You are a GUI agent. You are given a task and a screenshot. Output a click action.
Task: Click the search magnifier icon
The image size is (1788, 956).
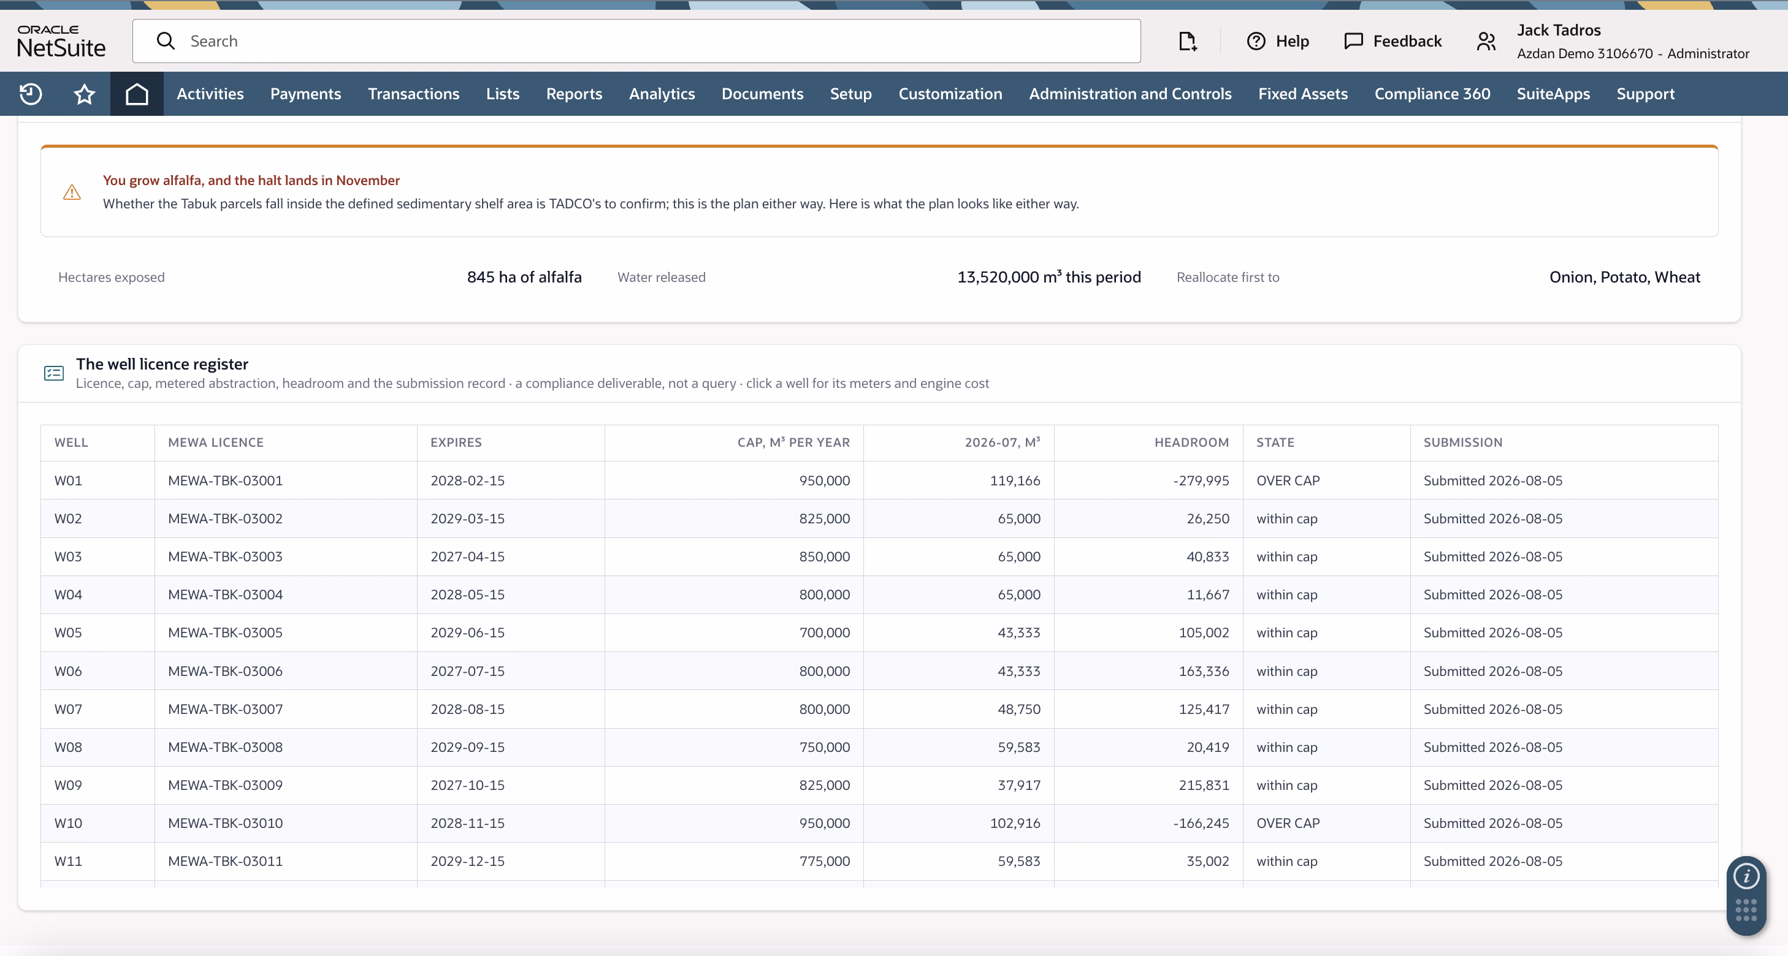coord(165,41)
